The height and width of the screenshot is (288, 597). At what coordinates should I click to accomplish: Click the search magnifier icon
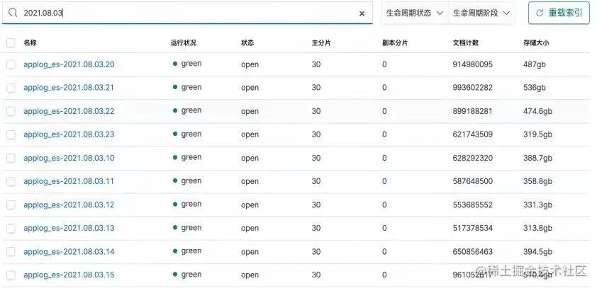[13, 13]
